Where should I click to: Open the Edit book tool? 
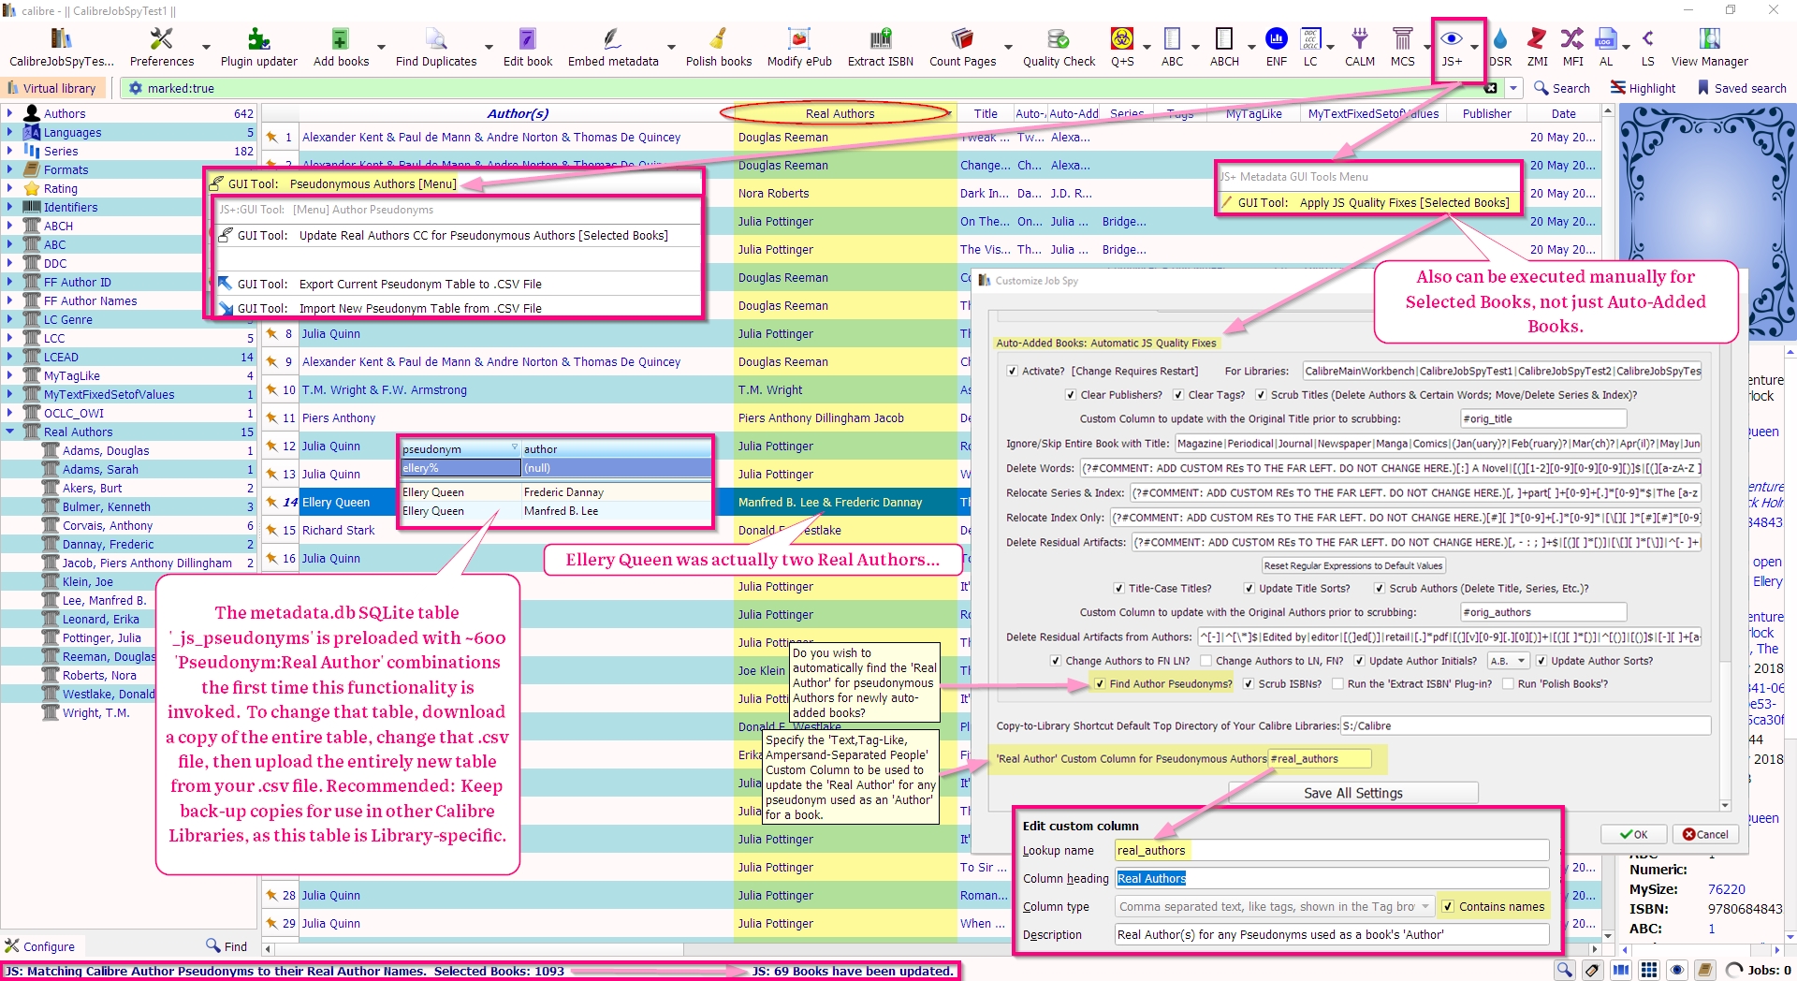click(528, 47)
